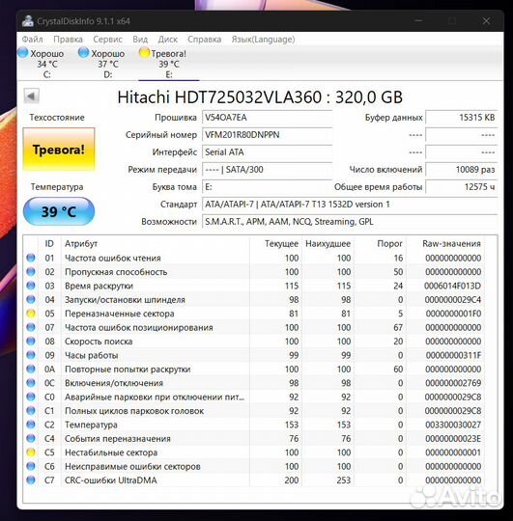
Task: Select raw value 003300030027 of Температура
Action: [x=453, y=425]
